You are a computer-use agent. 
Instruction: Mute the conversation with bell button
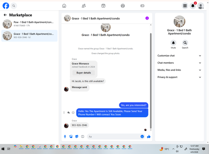click(173, 43)
